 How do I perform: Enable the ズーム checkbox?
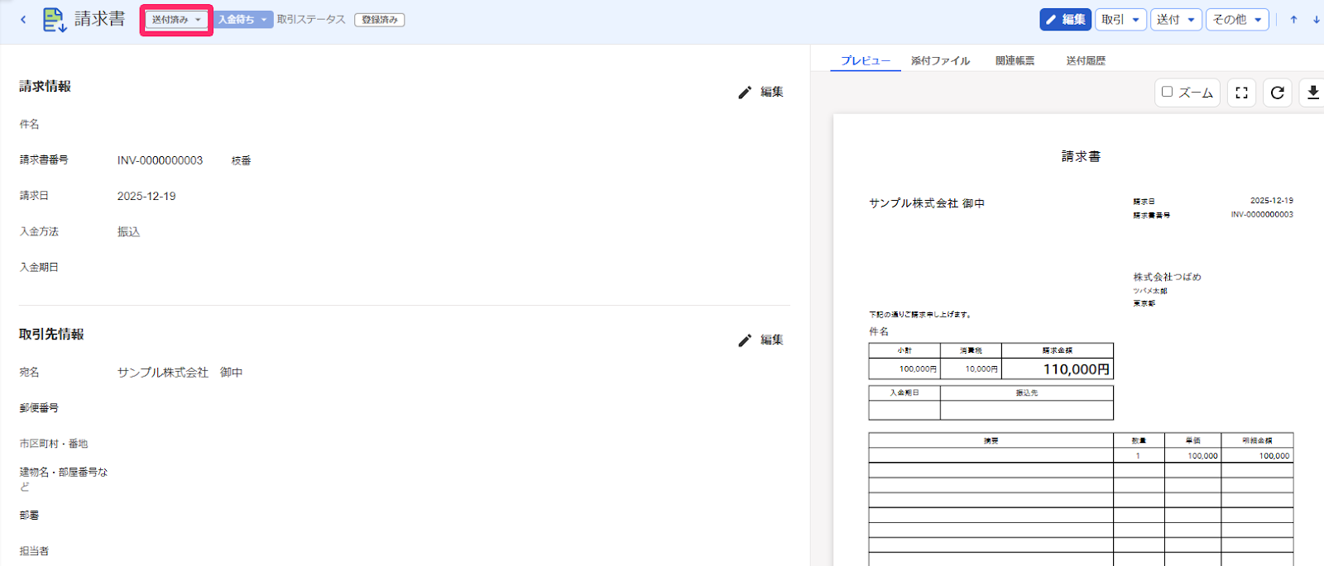pos(1167,92)
